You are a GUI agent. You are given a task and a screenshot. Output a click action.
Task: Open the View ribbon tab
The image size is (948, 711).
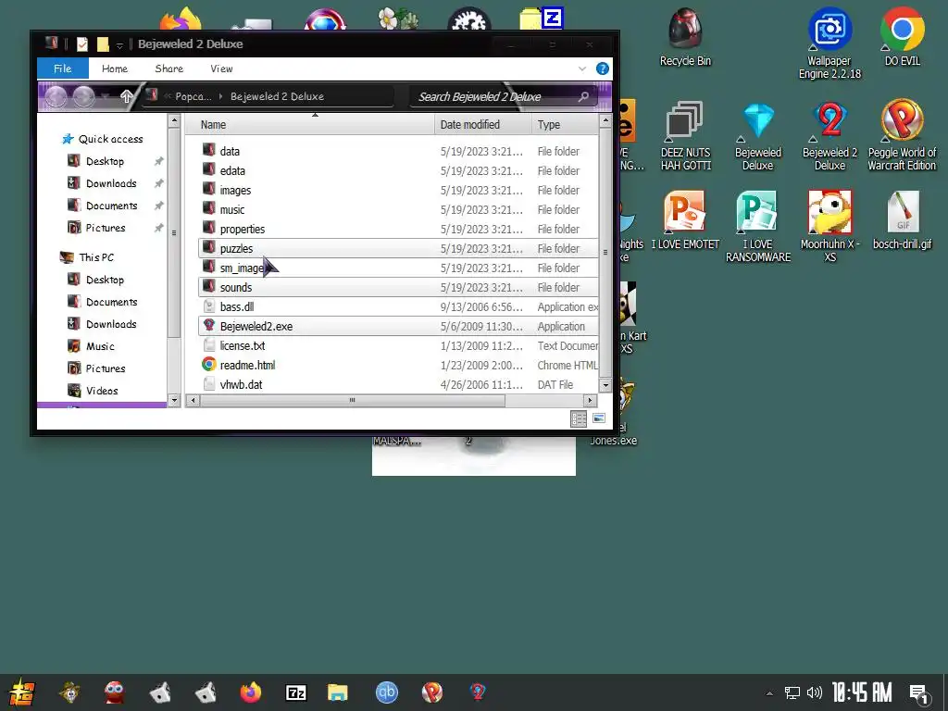click(221, 69)
